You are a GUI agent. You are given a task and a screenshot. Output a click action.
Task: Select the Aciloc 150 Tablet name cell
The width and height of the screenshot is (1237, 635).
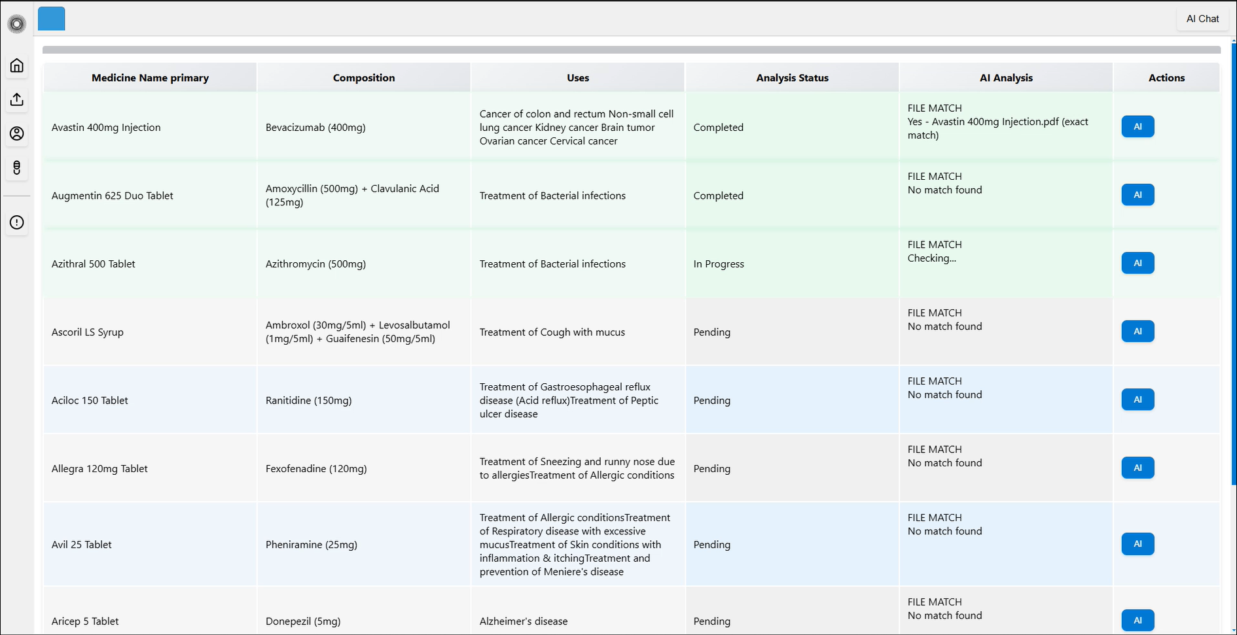tap(150, 400)
